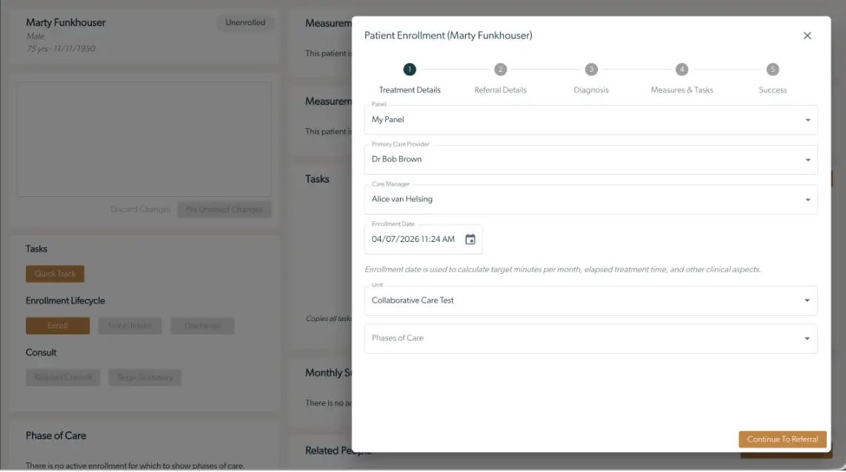Click Continue To Referral
This screenshot has height=472, width=846.
[782, 439]
